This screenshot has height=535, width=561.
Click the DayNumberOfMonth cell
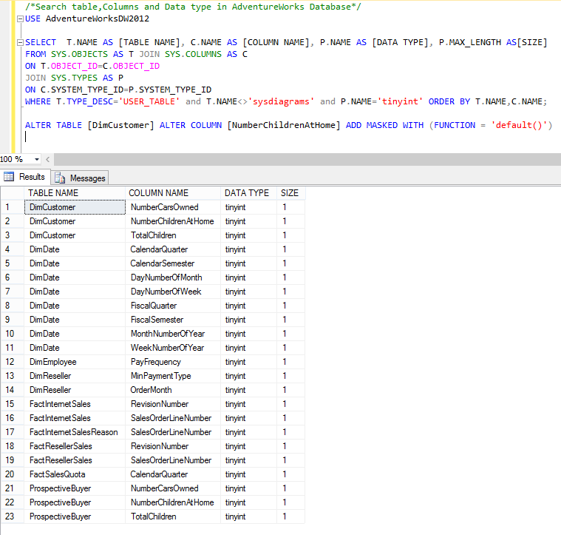click(x=173, y=277)
